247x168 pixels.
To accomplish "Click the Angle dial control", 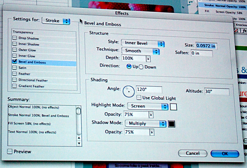I will coord(129,90).
